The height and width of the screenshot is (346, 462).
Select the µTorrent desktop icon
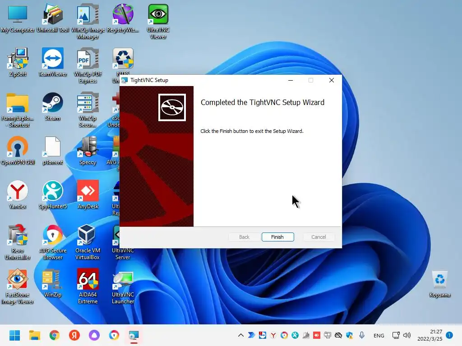point(53,150)
